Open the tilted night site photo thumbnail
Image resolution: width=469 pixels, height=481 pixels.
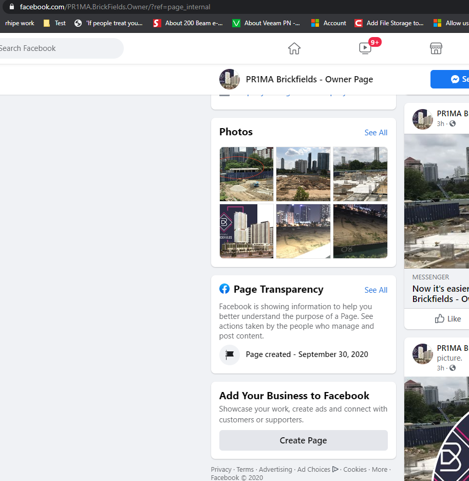pos(360,231)
